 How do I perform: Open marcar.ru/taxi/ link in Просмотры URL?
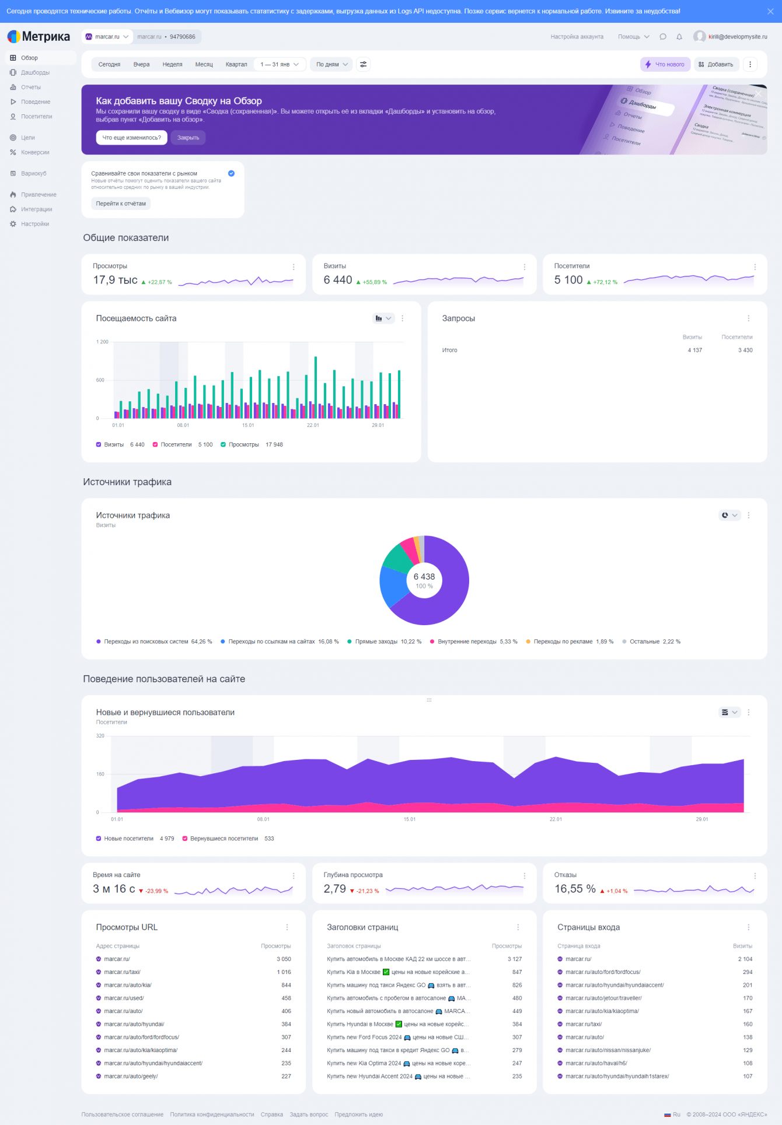[122, 972]
